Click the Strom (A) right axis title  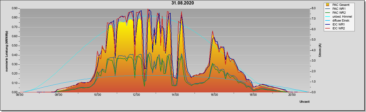[x=320, y=50]
